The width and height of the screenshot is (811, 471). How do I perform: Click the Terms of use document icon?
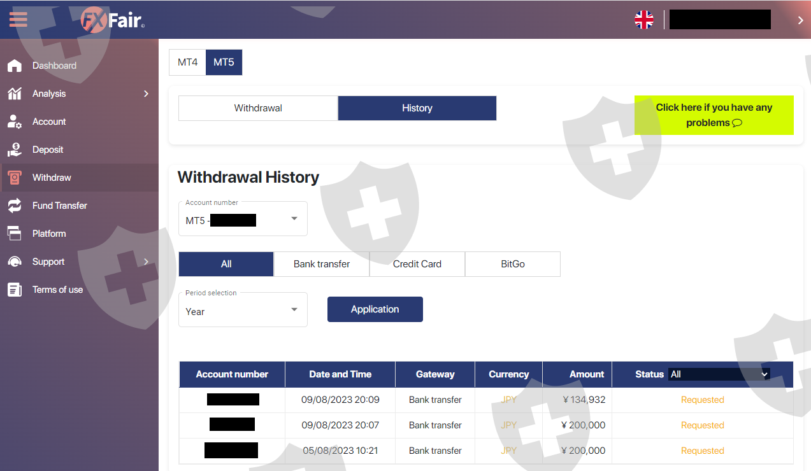pos(14,290)
